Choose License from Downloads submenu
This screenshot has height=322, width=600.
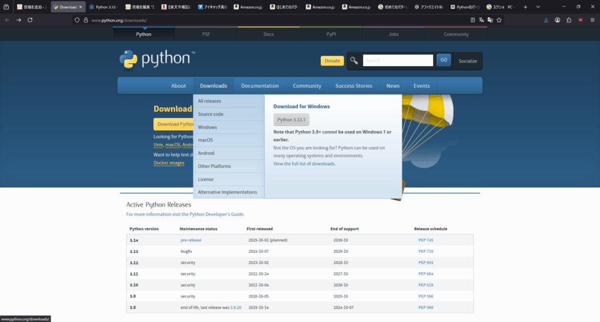click(229, 179)
